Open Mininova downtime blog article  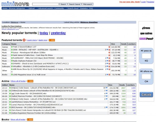click(x=89, y=22)
